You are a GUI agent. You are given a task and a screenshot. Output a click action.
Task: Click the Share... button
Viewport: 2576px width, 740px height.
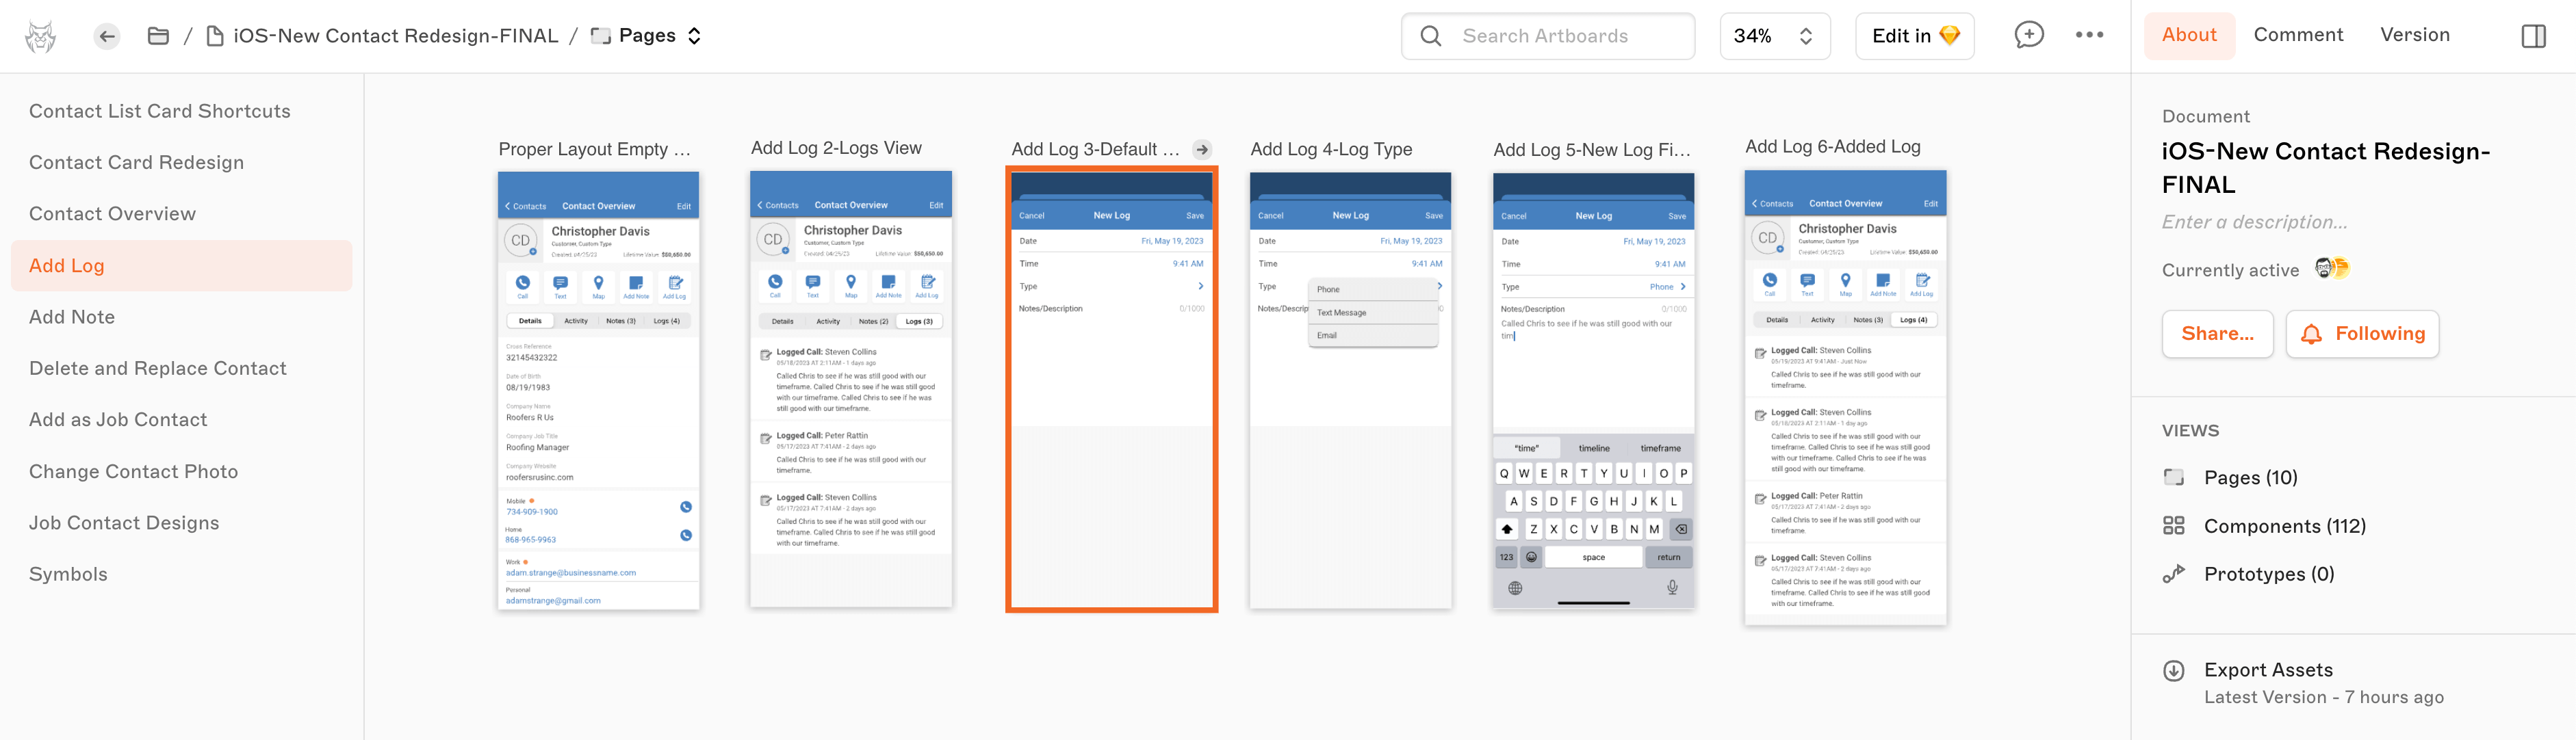click(2217, 334)
